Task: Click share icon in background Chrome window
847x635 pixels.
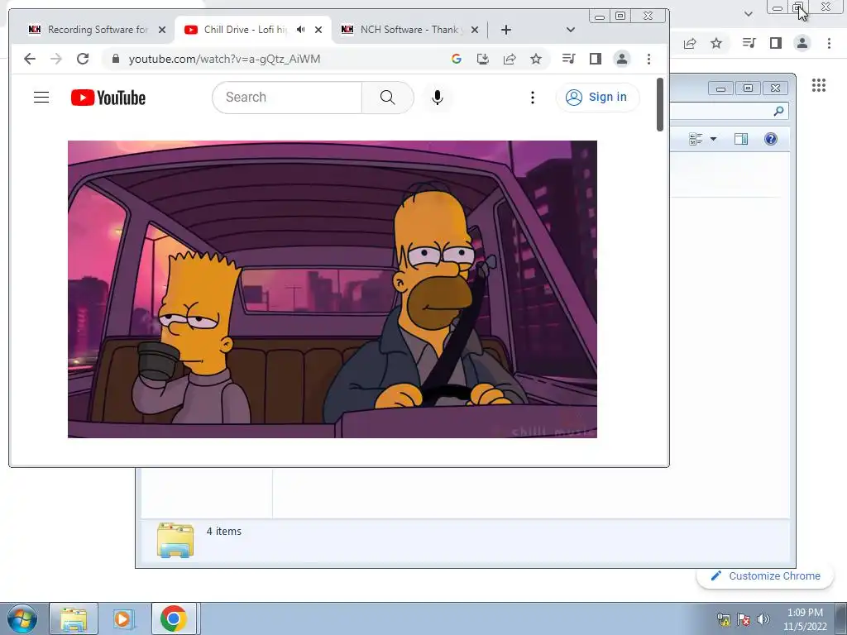Action: pos(690,43)
